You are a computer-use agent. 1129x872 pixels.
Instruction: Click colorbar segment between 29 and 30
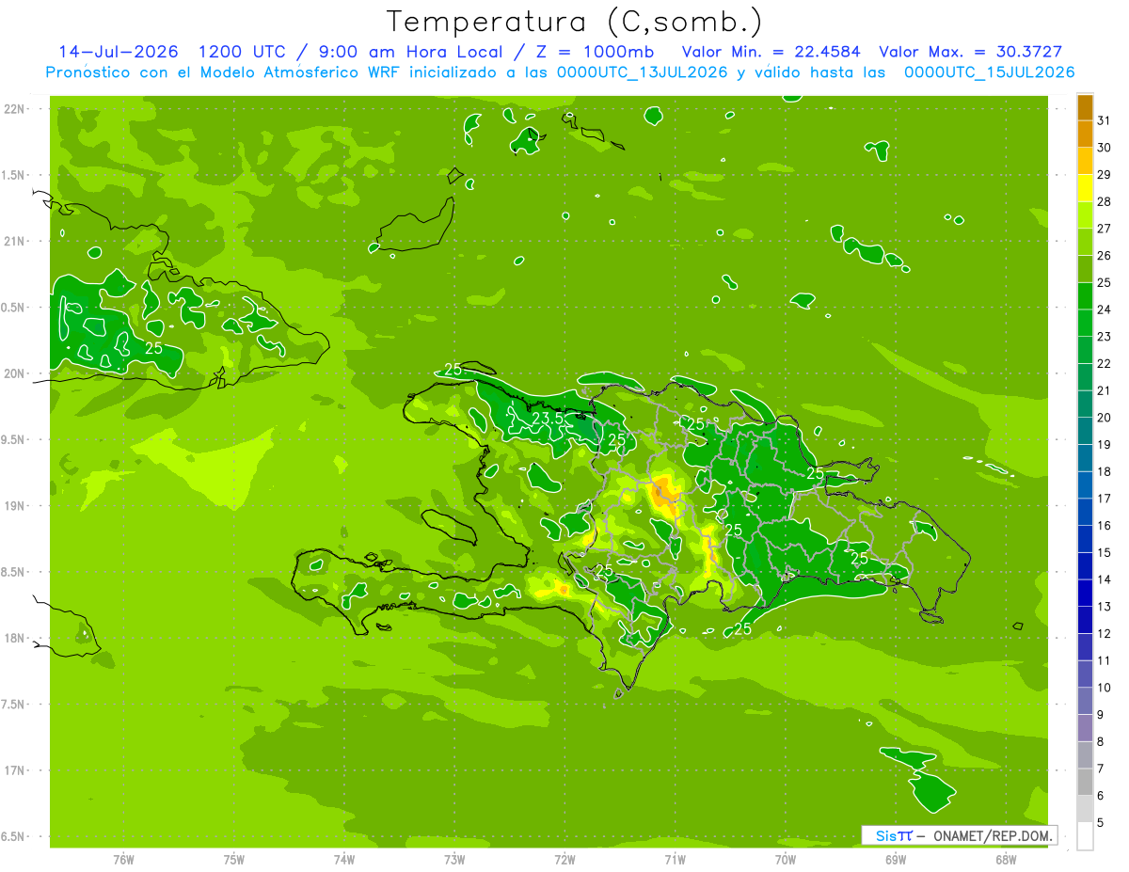(x=1085, y=161)
